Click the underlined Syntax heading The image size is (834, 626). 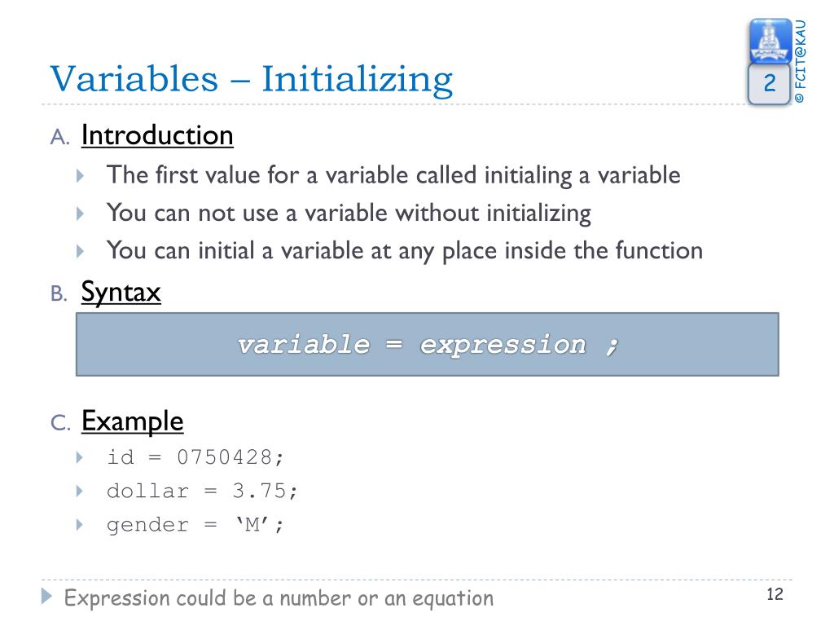pyautogui.click(x=121, y=292)
